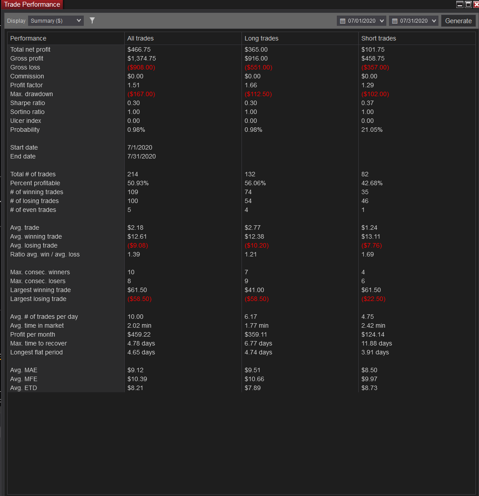Select the Avg. # of trades per day label
The height and width of the screenshot is (496, 479).
44,317
